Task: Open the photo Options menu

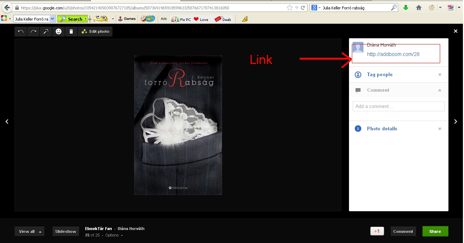Action: click(114, 235)
